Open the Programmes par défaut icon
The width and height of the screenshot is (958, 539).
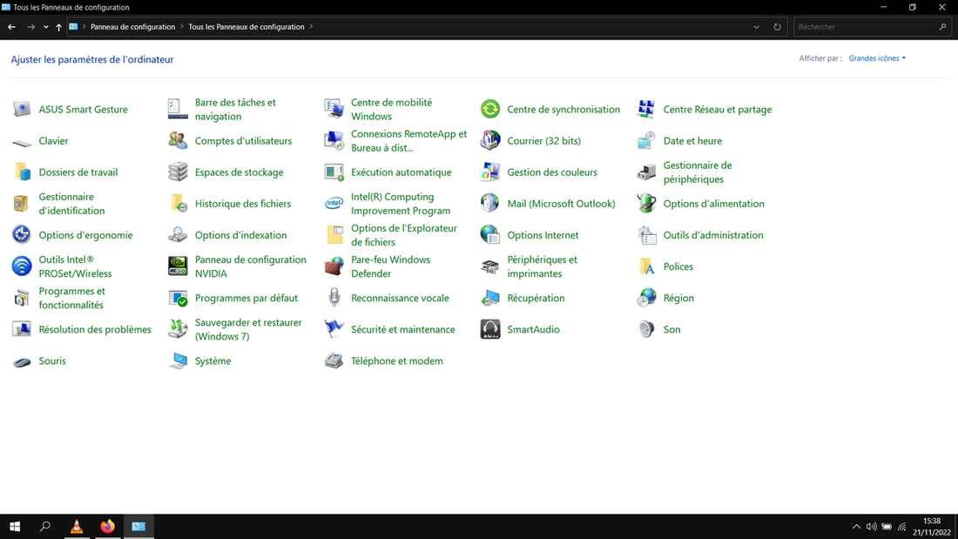coord(178,298)
